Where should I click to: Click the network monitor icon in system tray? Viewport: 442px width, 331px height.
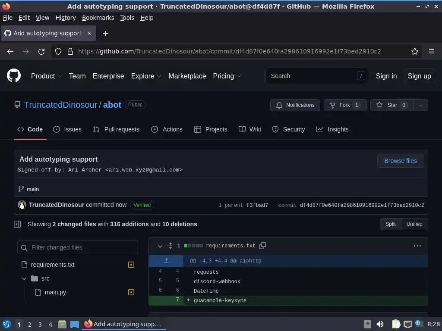pos(407,324)
